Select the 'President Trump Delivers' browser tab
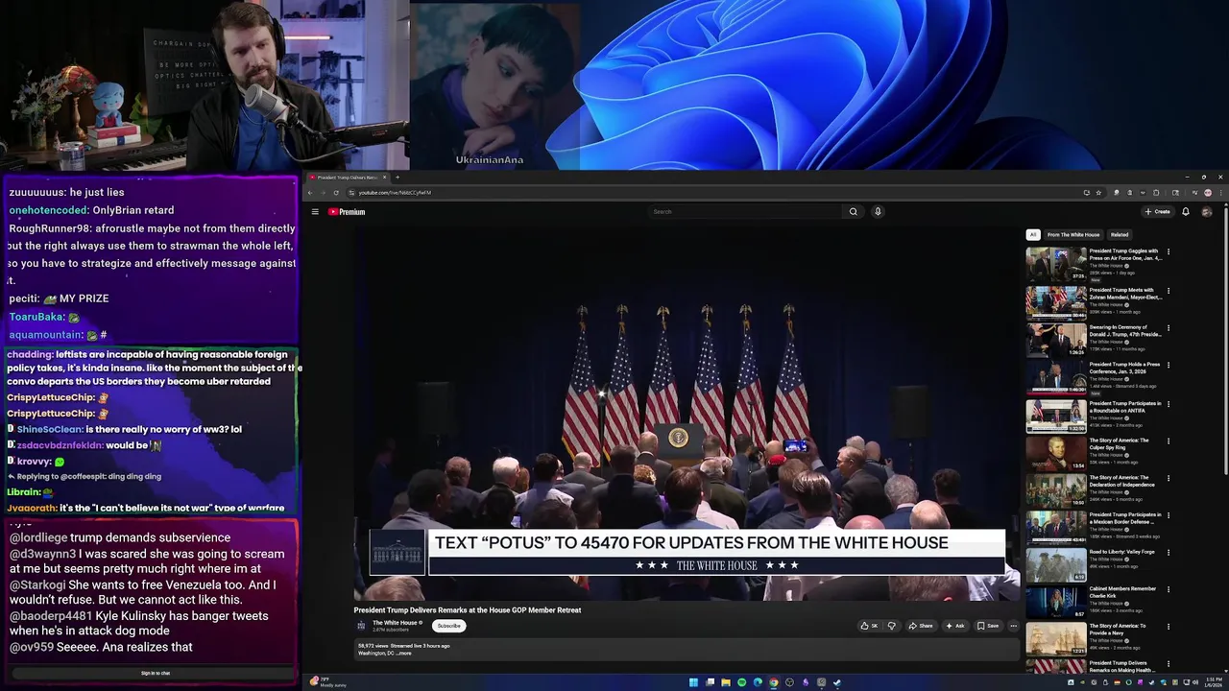Screen dimensions: 1229x691 348,178
